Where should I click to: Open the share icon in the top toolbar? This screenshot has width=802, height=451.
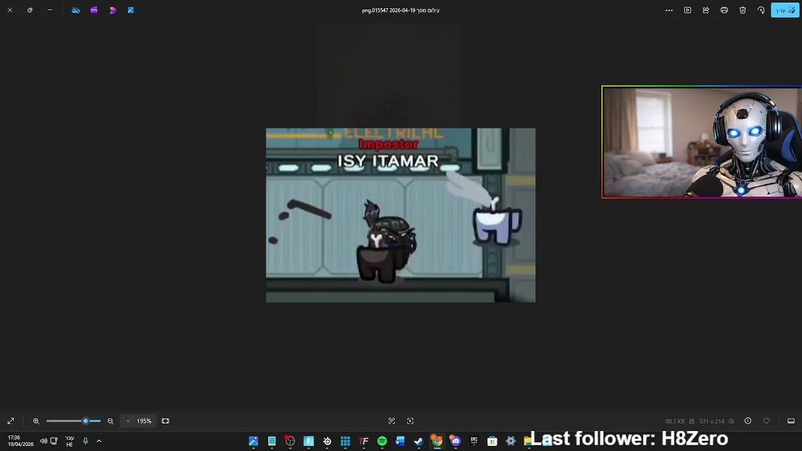(706, 10)
